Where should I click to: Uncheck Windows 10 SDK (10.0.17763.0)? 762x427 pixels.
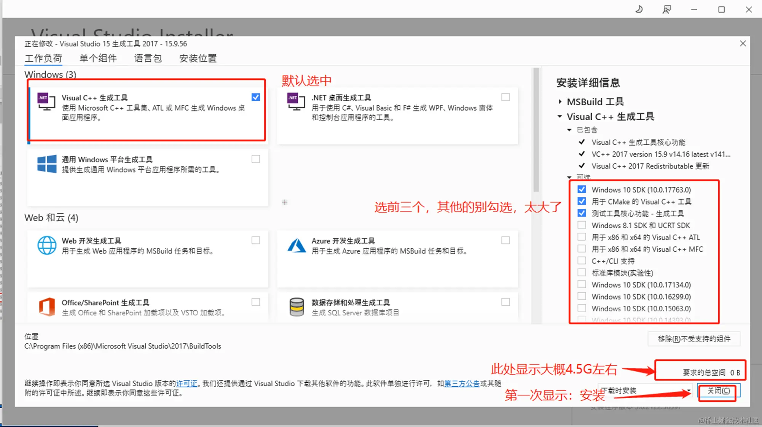point(582,189)
